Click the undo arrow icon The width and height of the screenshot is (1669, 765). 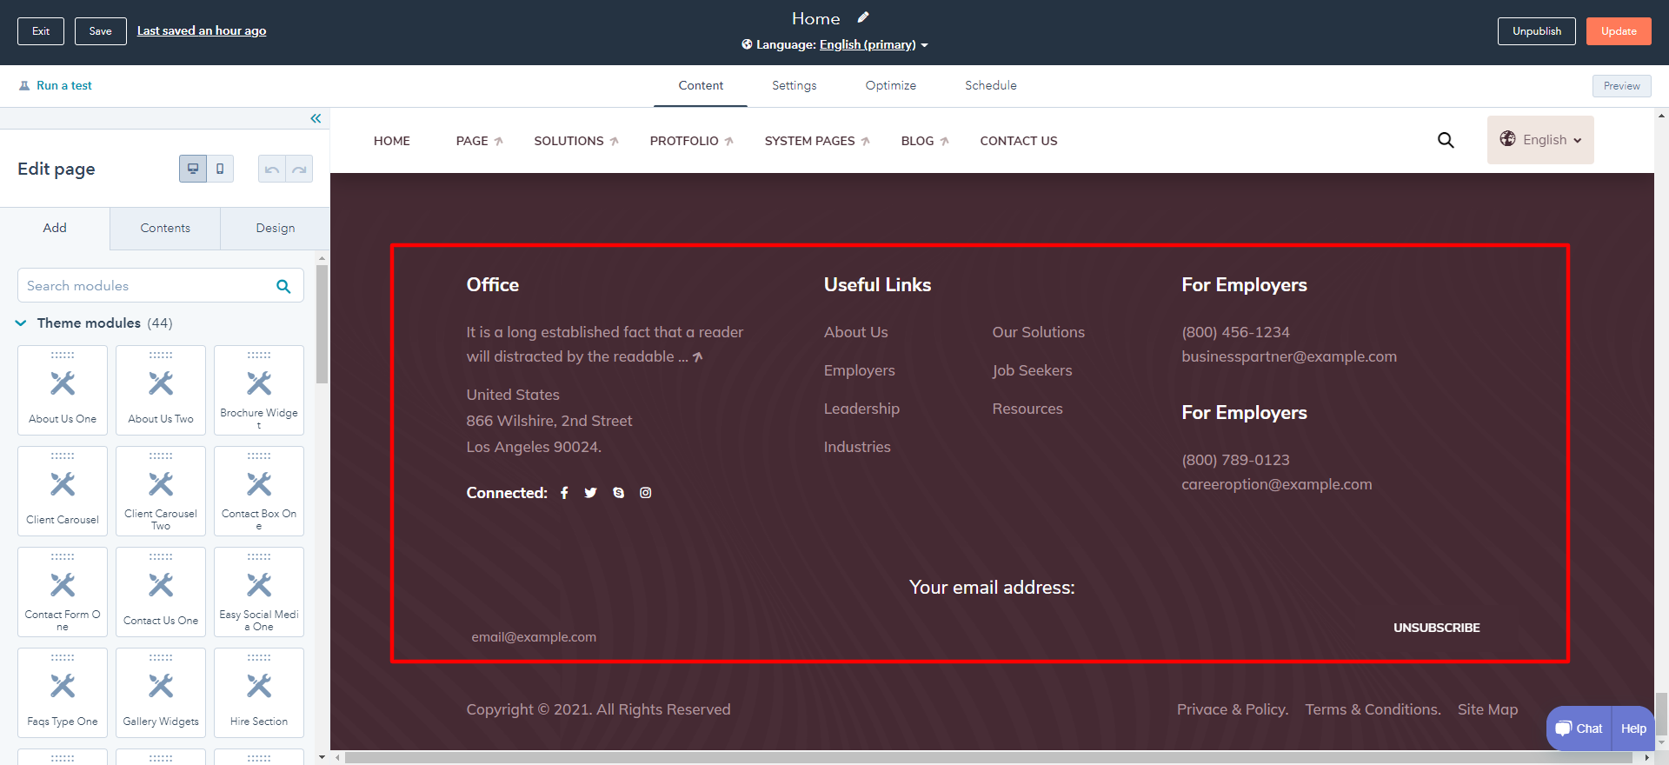(272, 169)
